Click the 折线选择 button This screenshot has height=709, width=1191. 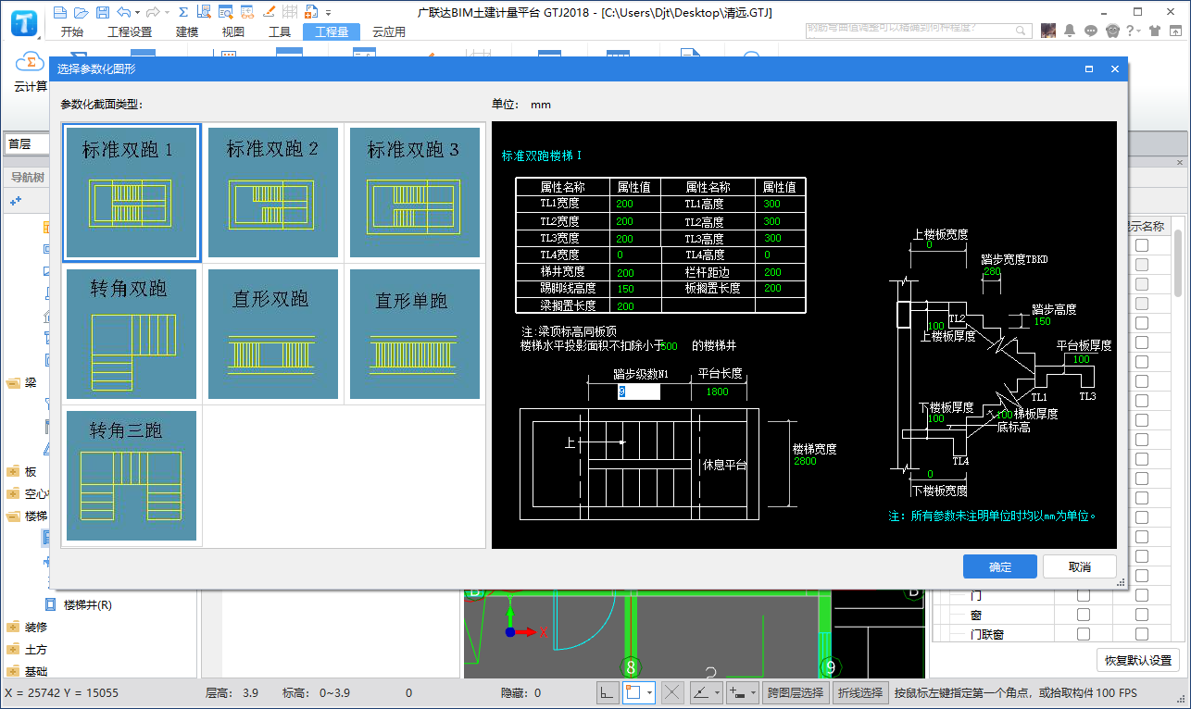[x=859, y=691]
